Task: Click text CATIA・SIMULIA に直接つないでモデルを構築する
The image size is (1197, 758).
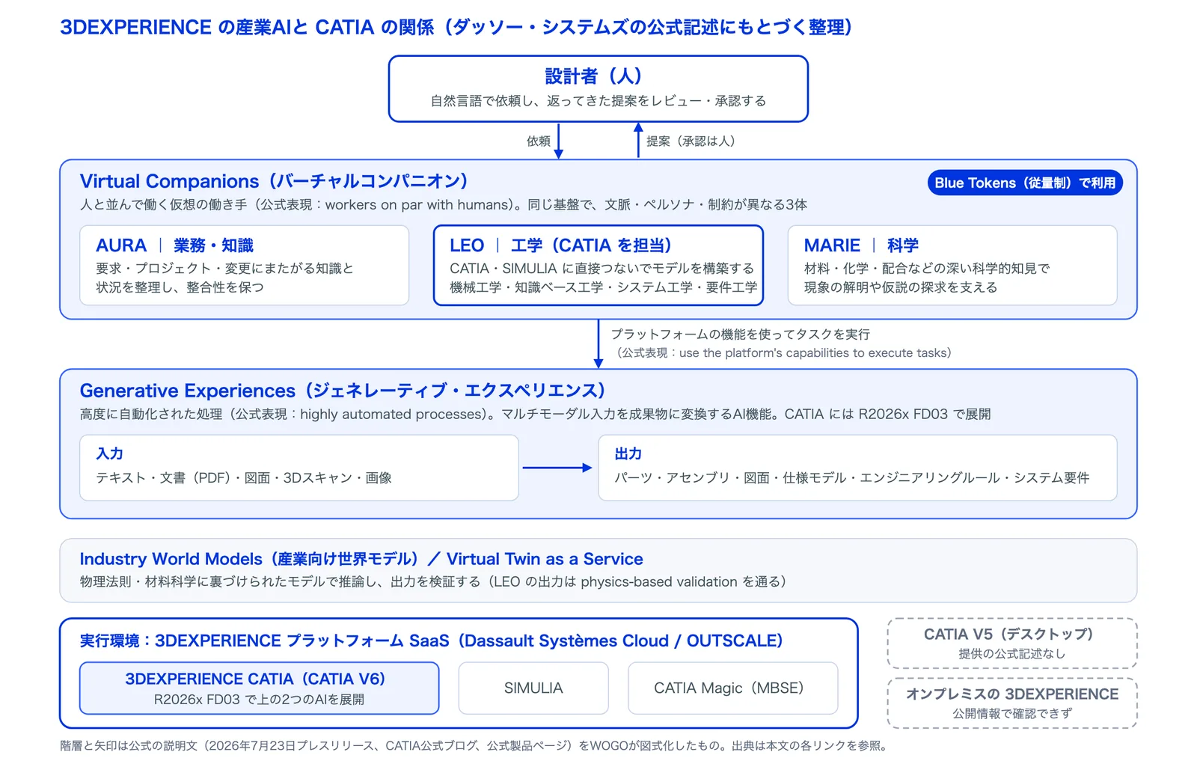Action: coord(601,268)
